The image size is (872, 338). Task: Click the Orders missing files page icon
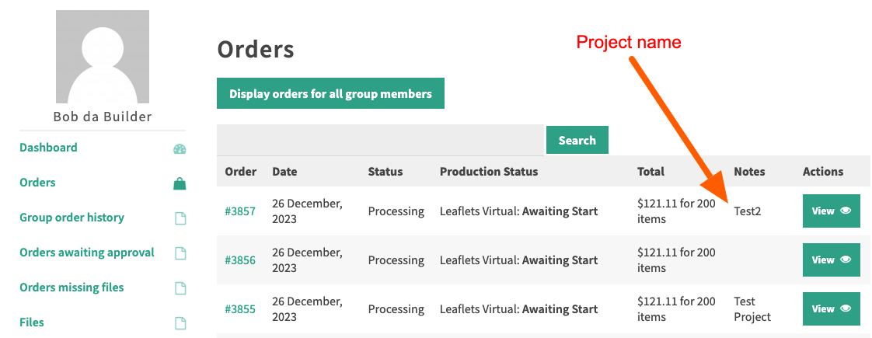(180, 288)
